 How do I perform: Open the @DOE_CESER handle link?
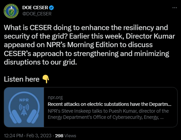(x=37, y=14)
